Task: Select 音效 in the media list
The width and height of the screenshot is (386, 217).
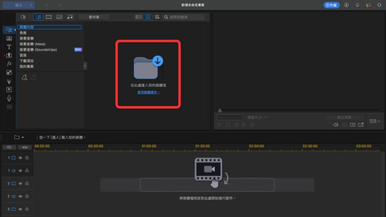Action: (x=23, y=55)
